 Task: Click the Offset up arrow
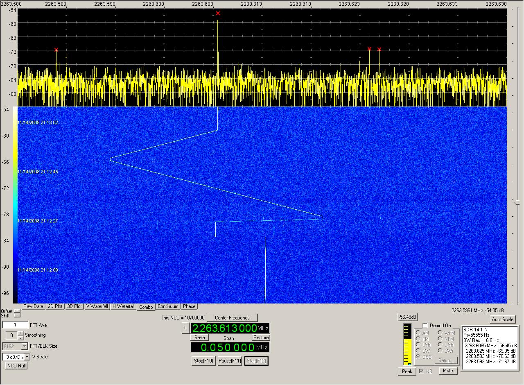(17, 311)
